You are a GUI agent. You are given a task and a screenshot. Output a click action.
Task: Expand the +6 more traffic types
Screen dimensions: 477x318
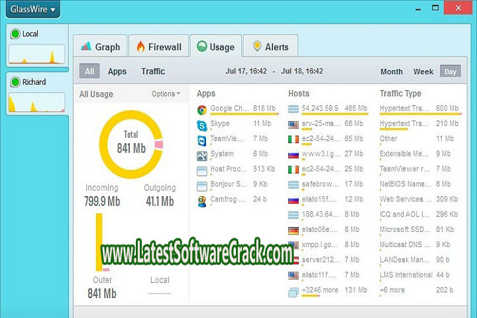tap(392, 290)
